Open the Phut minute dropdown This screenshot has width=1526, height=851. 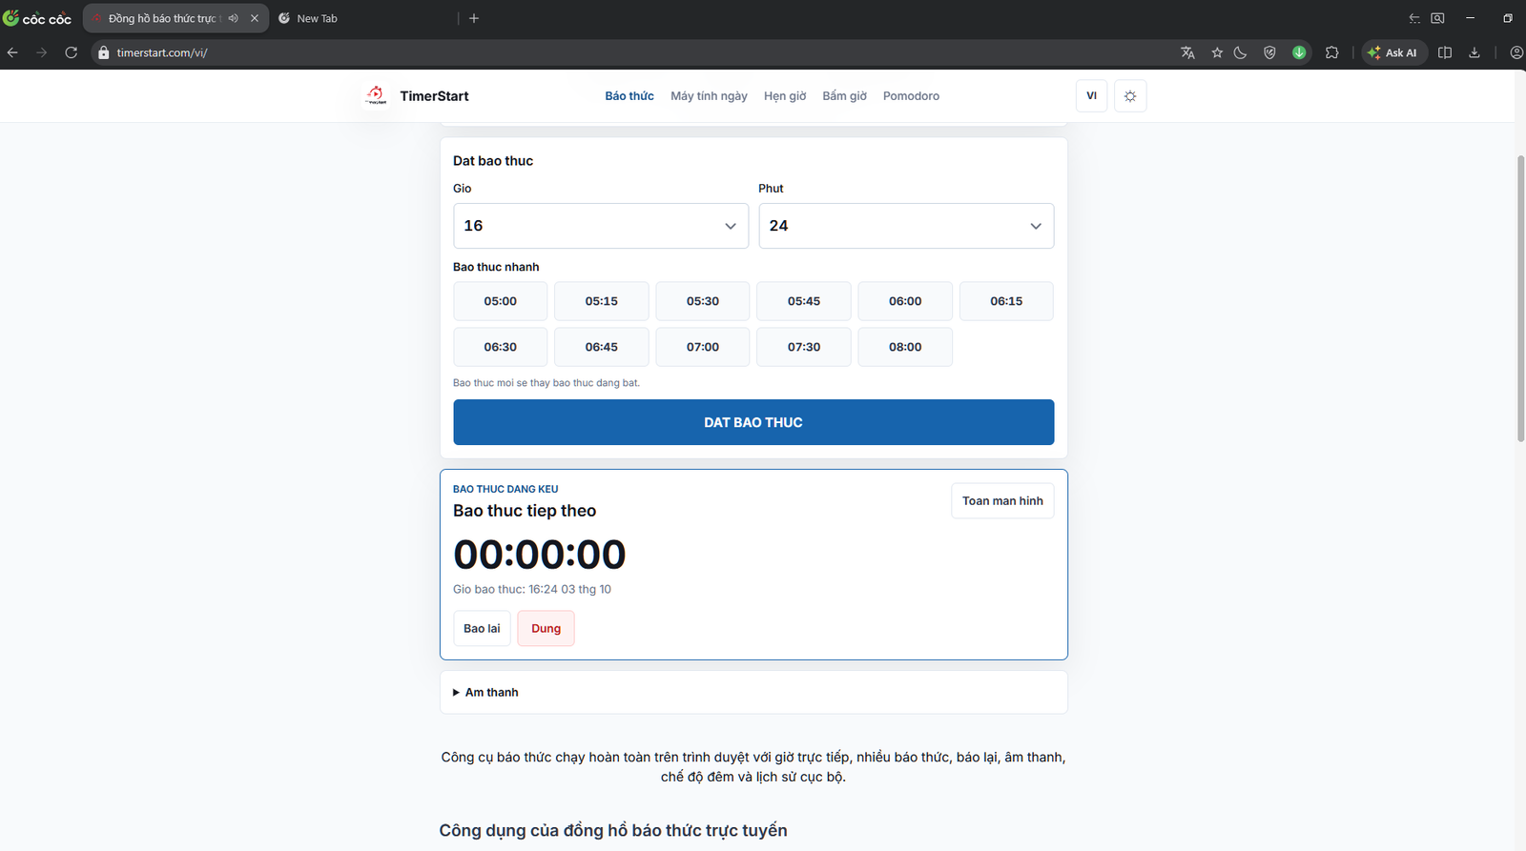(x=906, y=226)
